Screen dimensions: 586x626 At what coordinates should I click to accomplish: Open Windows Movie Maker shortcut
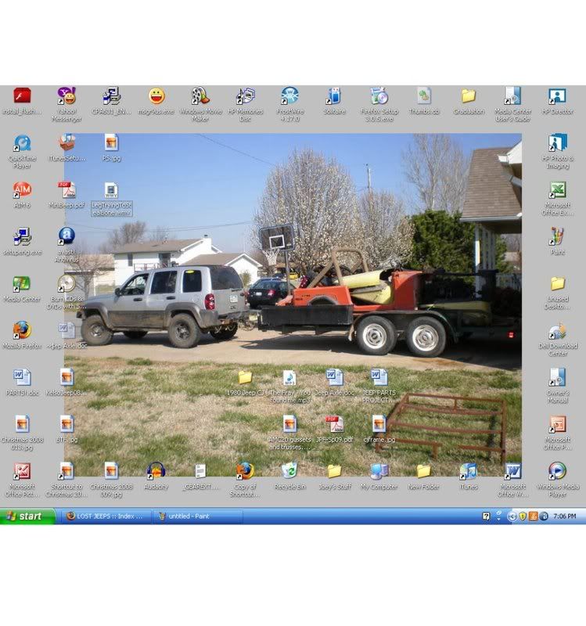click(x=200, y=96)
